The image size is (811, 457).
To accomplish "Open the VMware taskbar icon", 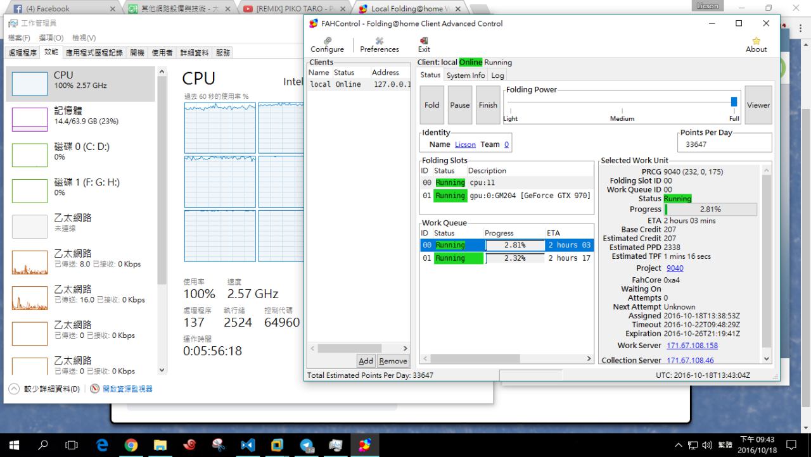I will point(277,445).
